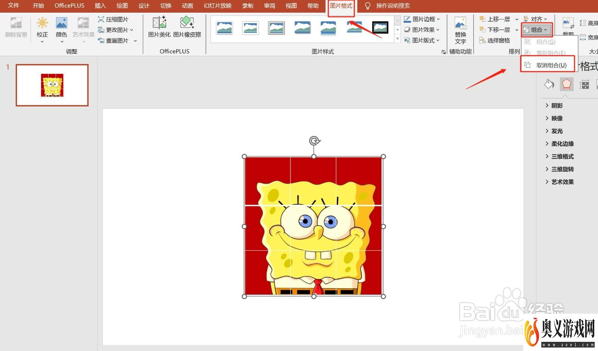Open Size & Properties tab icon
Screen dimensions: 598x351
584,84
